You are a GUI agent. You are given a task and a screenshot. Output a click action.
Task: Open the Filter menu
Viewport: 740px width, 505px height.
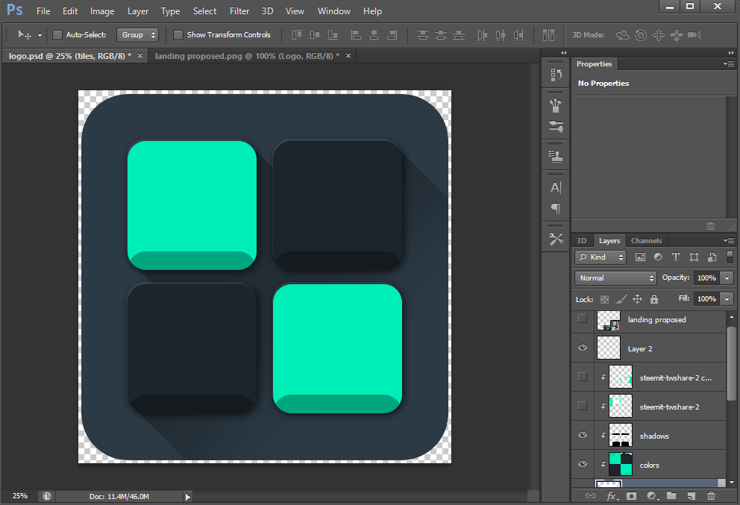coord(239,11)
